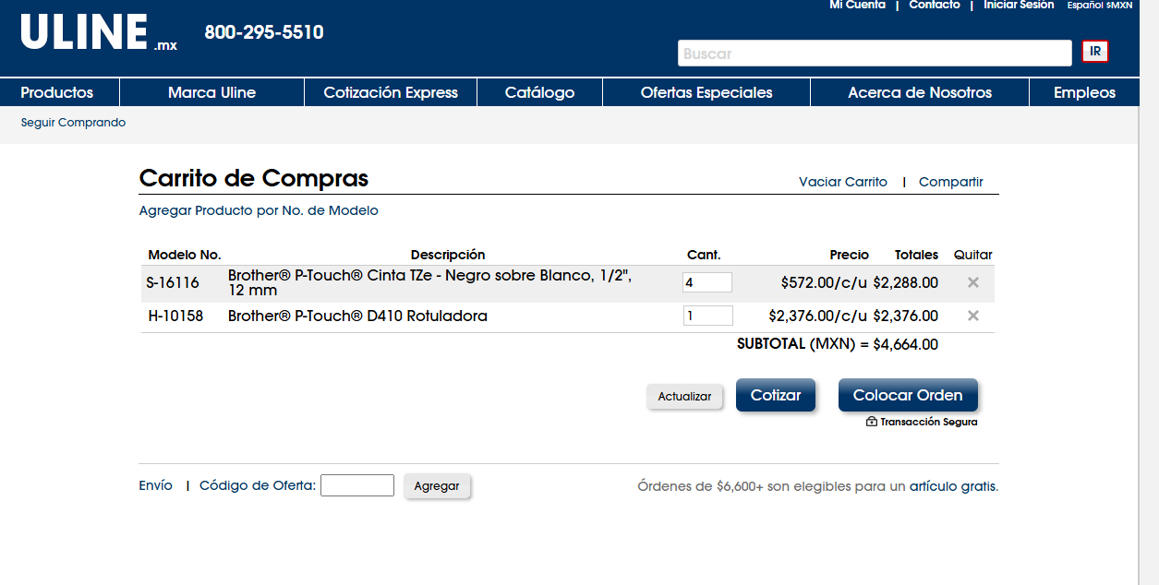Click the IR search button
The height and width of the screenshot is (585, 1159).
(1095, 52)
